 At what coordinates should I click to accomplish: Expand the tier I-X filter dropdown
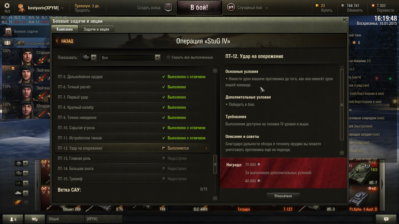coord(21,183)
